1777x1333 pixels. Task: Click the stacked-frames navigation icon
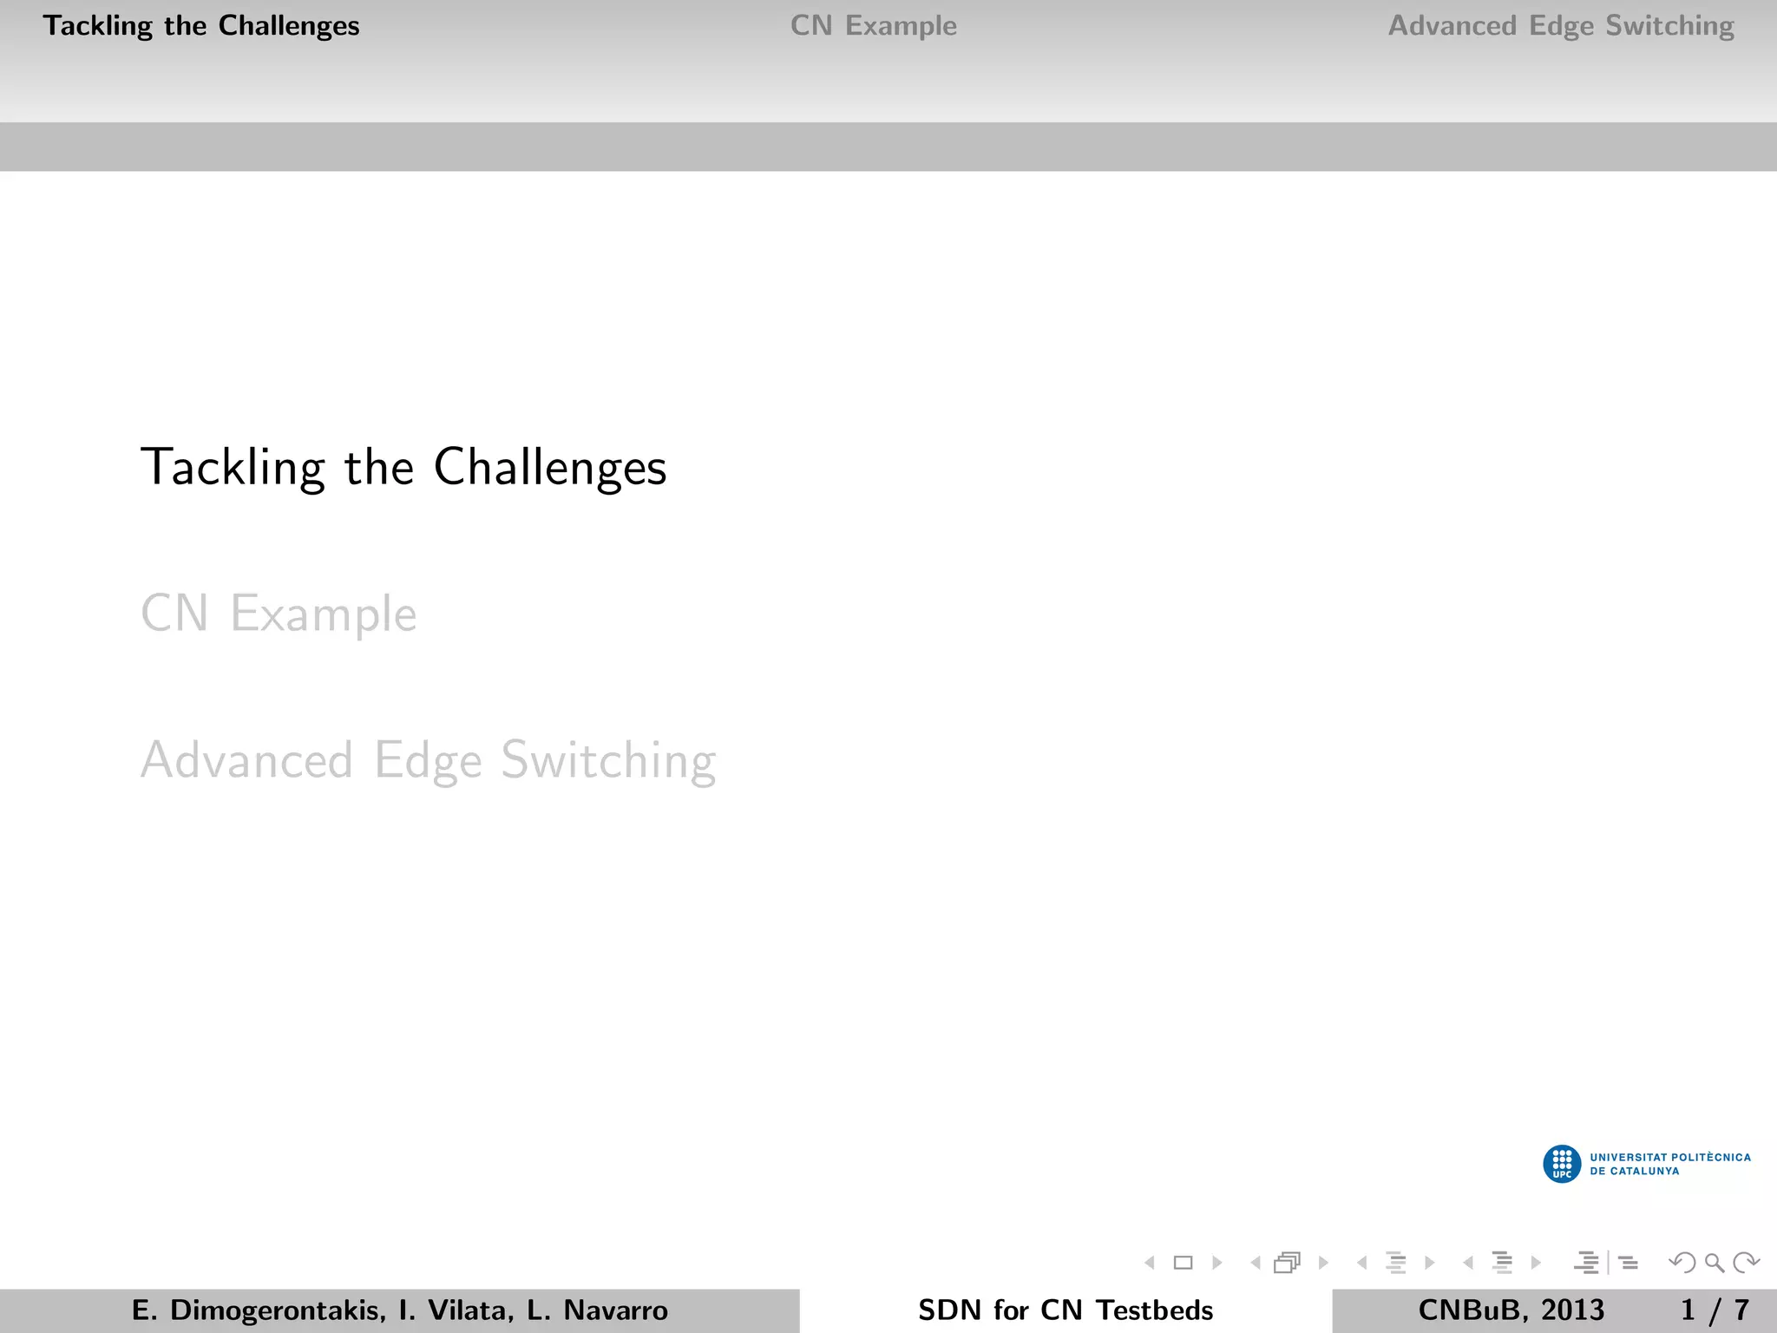click(1288, 1263)
